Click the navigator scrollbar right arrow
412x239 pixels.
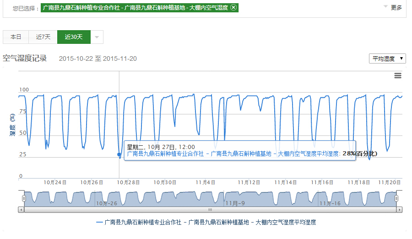coord(400,209)
